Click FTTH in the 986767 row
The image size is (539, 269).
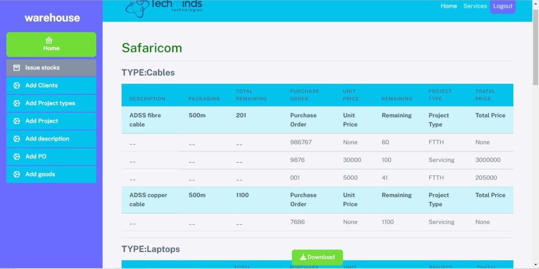pyautogui.click(x=436, y=142)
